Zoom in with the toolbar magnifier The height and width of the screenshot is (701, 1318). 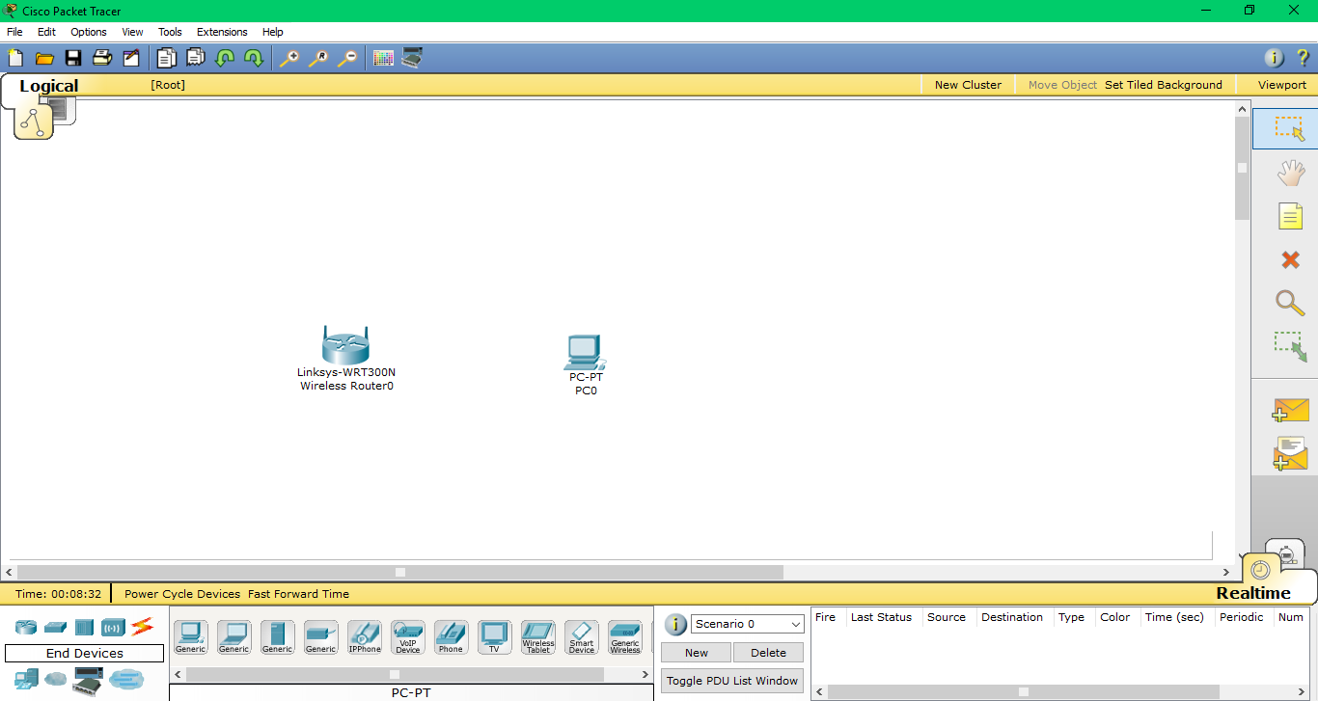(288, 58)
